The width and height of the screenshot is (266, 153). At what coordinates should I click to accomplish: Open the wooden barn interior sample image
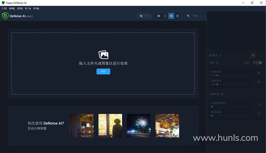(82, 126)
